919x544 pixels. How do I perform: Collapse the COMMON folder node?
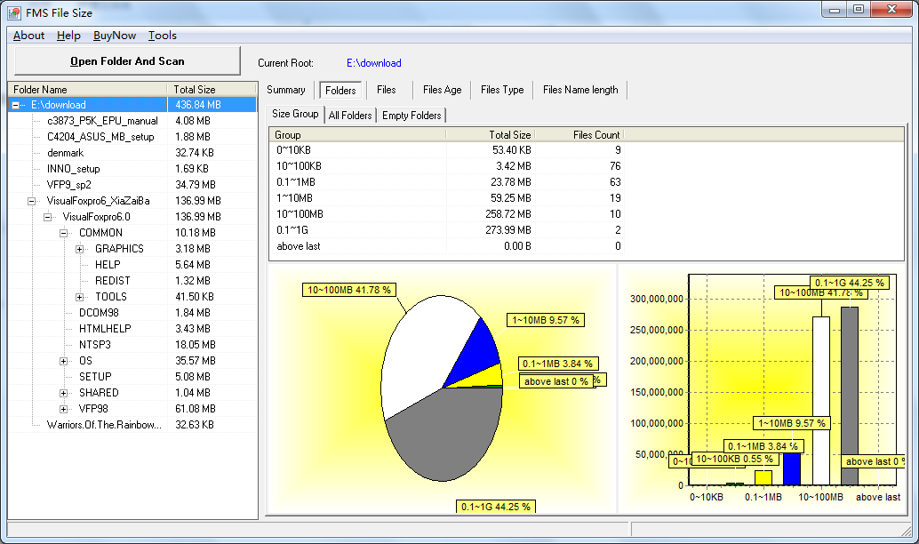64,233
